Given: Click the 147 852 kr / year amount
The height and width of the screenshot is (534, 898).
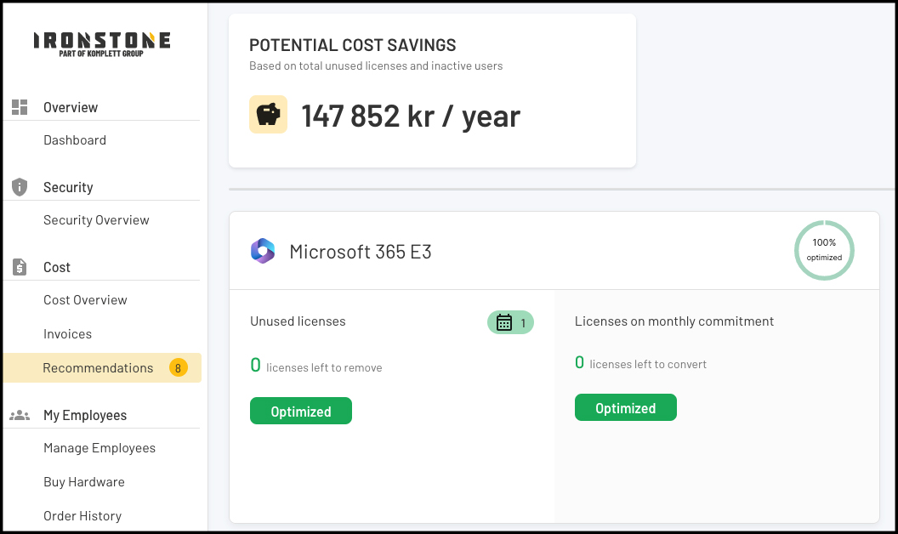Looking at the screenshot, I should [x=411, y=116].
